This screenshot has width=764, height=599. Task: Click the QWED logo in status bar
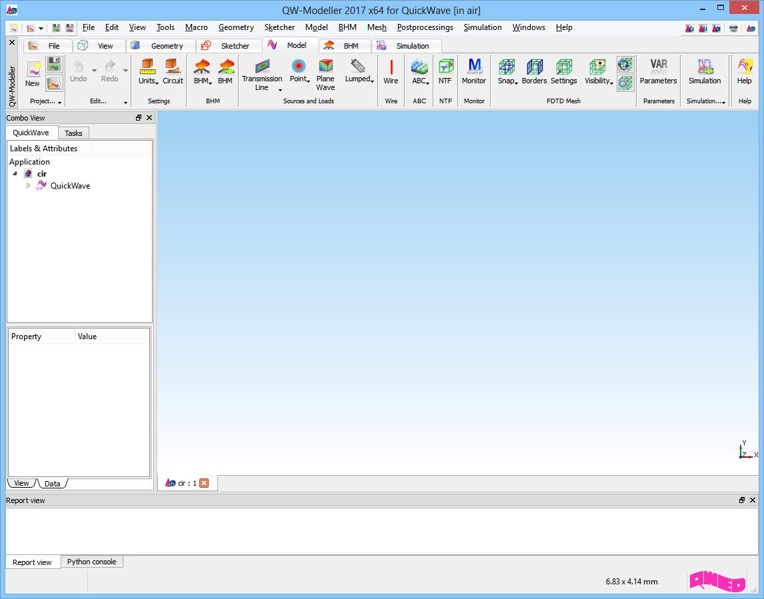tap(717, 581)
